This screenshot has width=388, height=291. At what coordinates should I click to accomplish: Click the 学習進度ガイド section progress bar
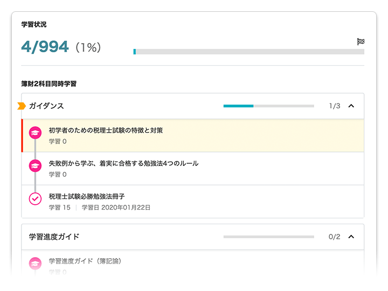click(268, 237)
